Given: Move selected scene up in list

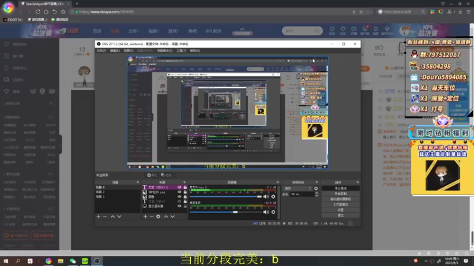Looking at the screenshot, I should [113, 216].
